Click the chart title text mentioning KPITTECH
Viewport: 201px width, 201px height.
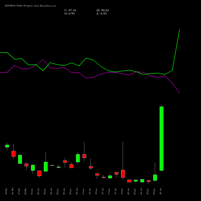click(30, 6)
